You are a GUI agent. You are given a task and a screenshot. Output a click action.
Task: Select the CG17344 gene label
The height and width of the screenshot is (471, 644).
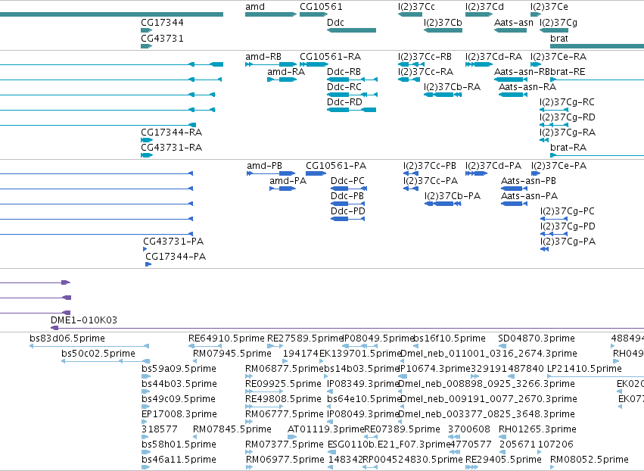[x=162, y=22]
